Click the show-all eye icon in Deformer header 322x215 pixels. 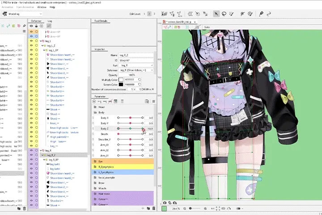[31, 26]
